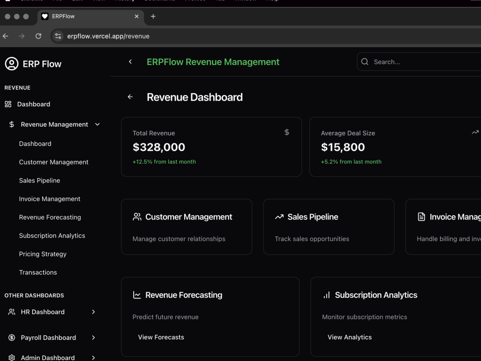
Task: Click the $15,800 average deal value
Action: tap(343, 147)
